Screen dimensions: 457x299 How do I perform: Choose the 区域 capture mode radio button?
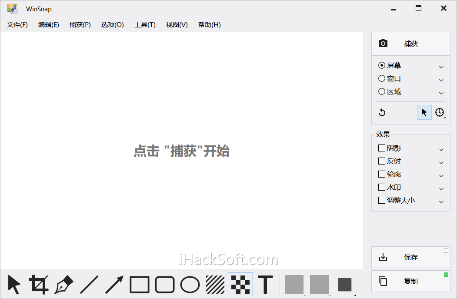[x=381, y=91]
